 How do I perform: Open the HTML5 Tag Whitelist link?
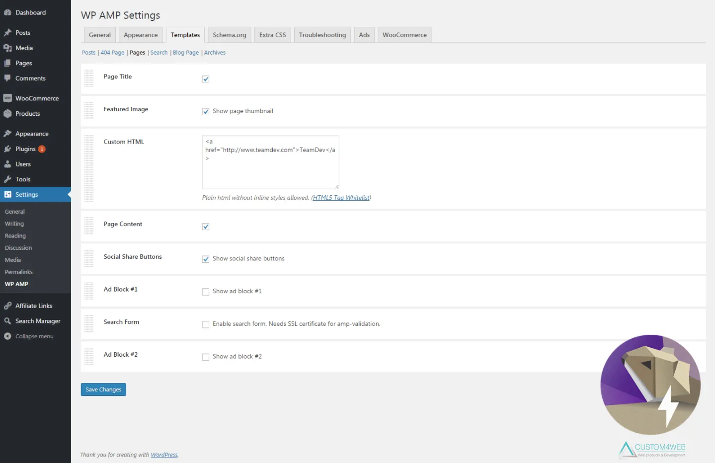click(341, 197)
